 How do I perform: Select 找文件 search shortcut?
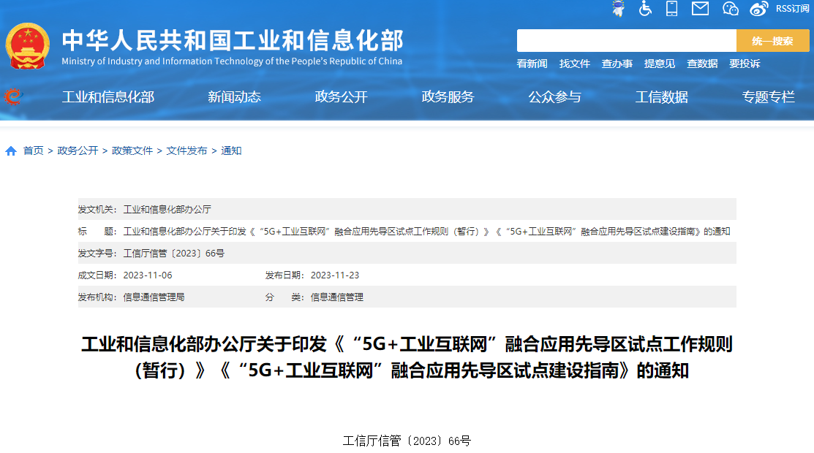[x=575, y=64]
